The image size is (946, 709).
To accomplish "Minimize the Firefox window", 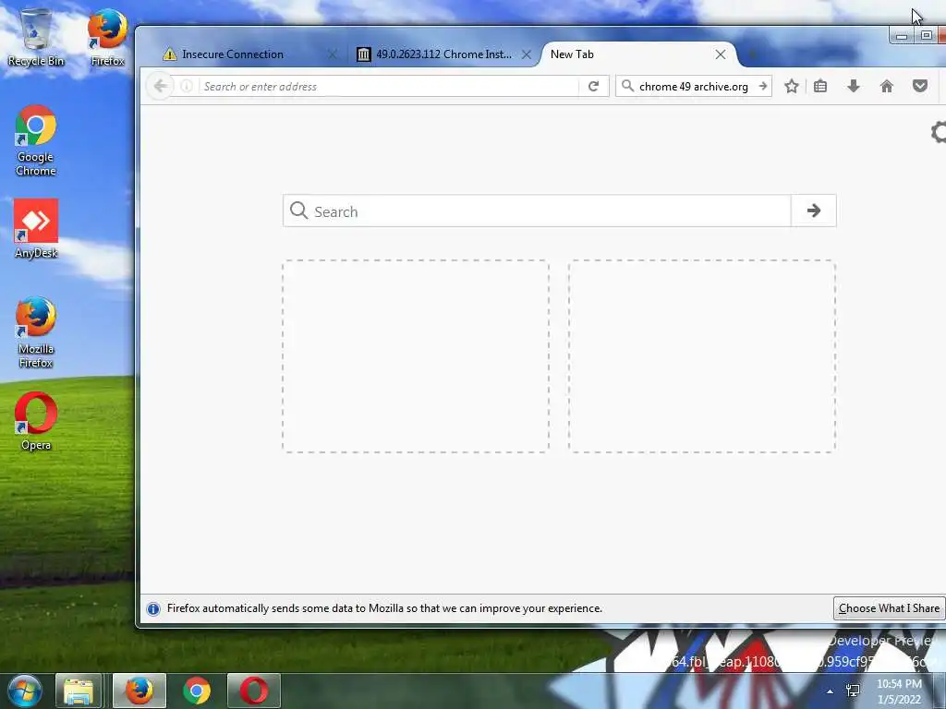I will click(x=902, y=36).
